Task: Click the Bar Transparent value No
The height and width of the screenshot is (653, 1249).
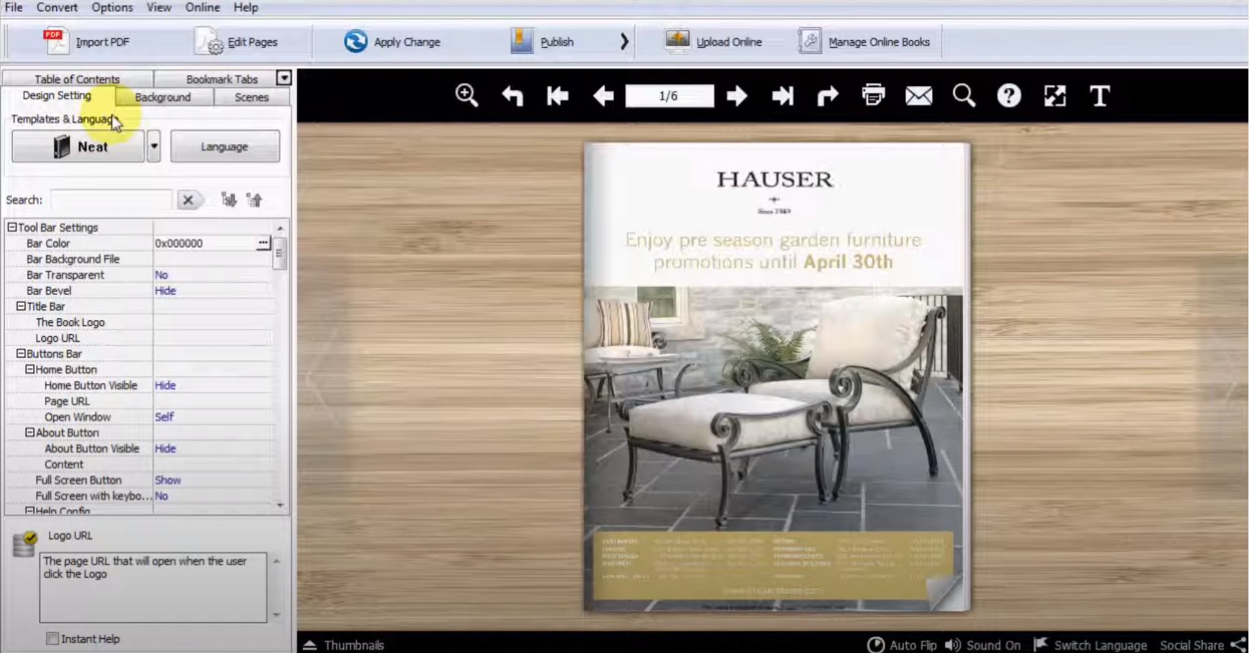Action: 161,275
